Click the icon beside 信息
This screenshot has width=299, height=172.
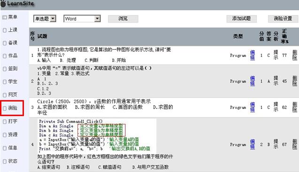[x=5, y=148]
